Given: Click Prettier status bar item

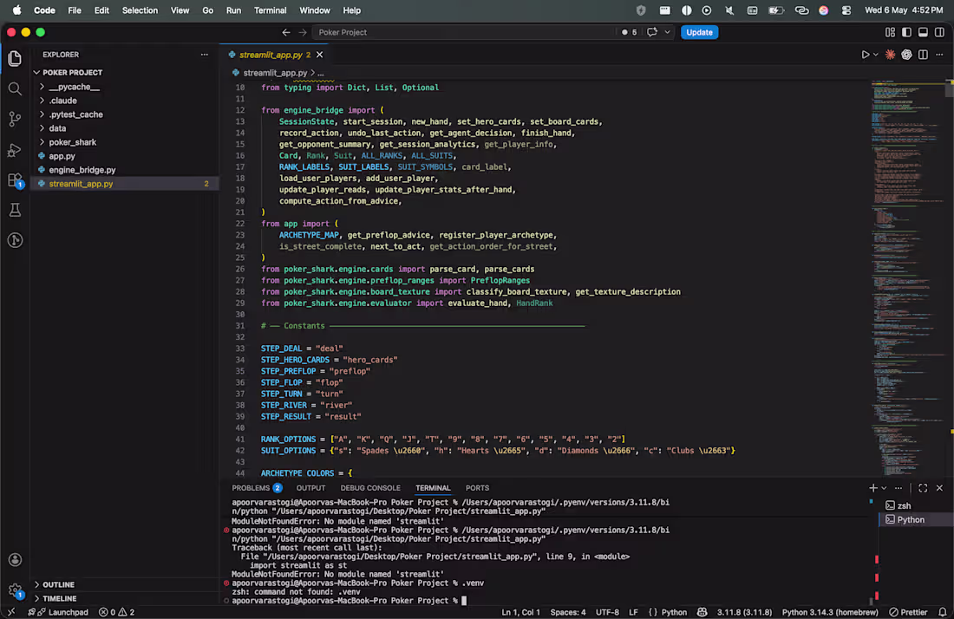Looking at the screenshot, I should pos(908,612).
